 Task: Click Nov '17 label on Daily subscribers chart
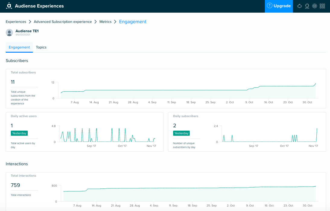tap(313, 146)
